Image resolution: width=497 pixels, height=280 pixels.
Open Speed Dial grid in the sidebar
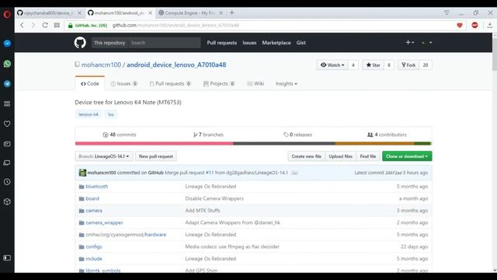pyautogui.click(x=7, y=103)
